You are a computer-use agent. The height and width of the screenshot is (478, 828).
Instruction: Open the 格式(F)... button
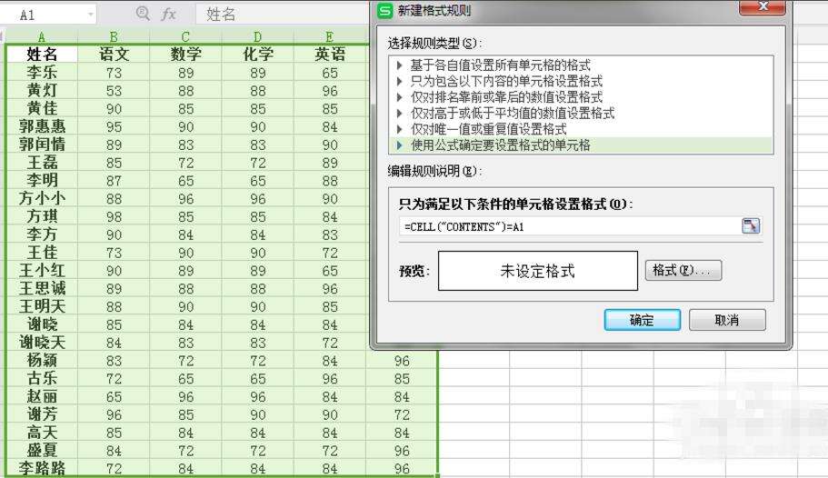point(683,271)
